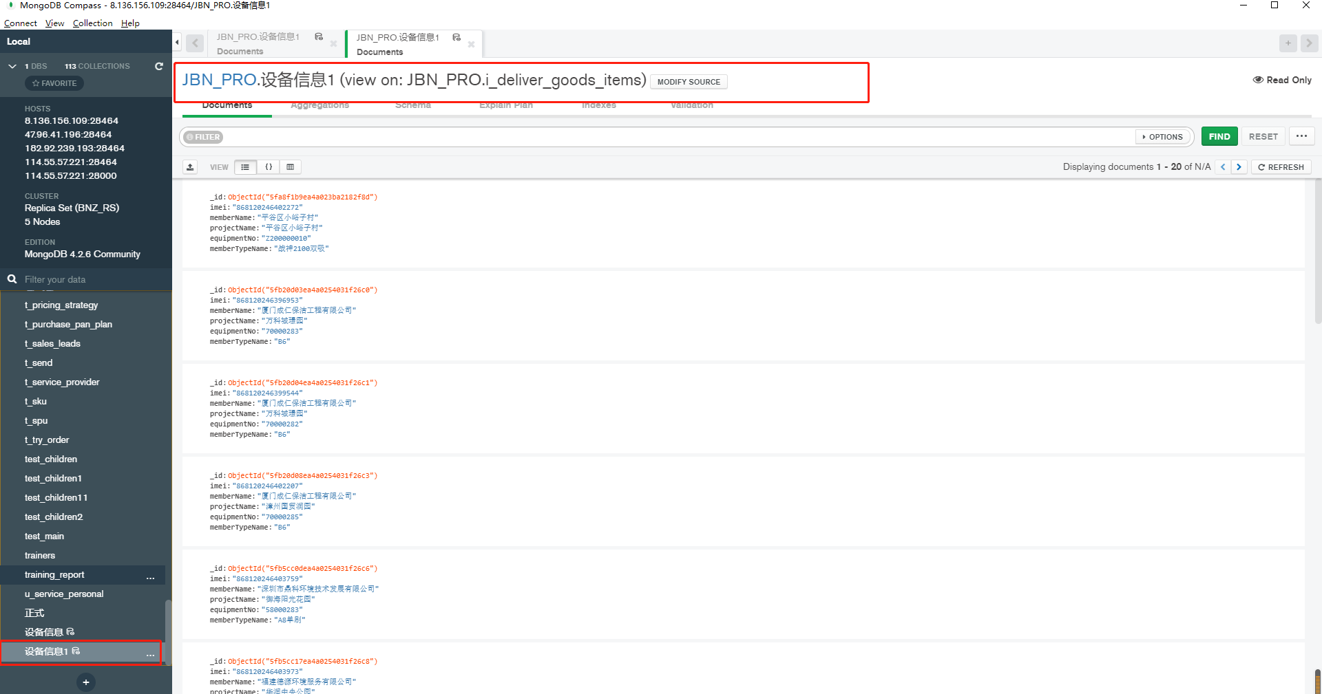Click the export collection icon

[x=191, y=167]
